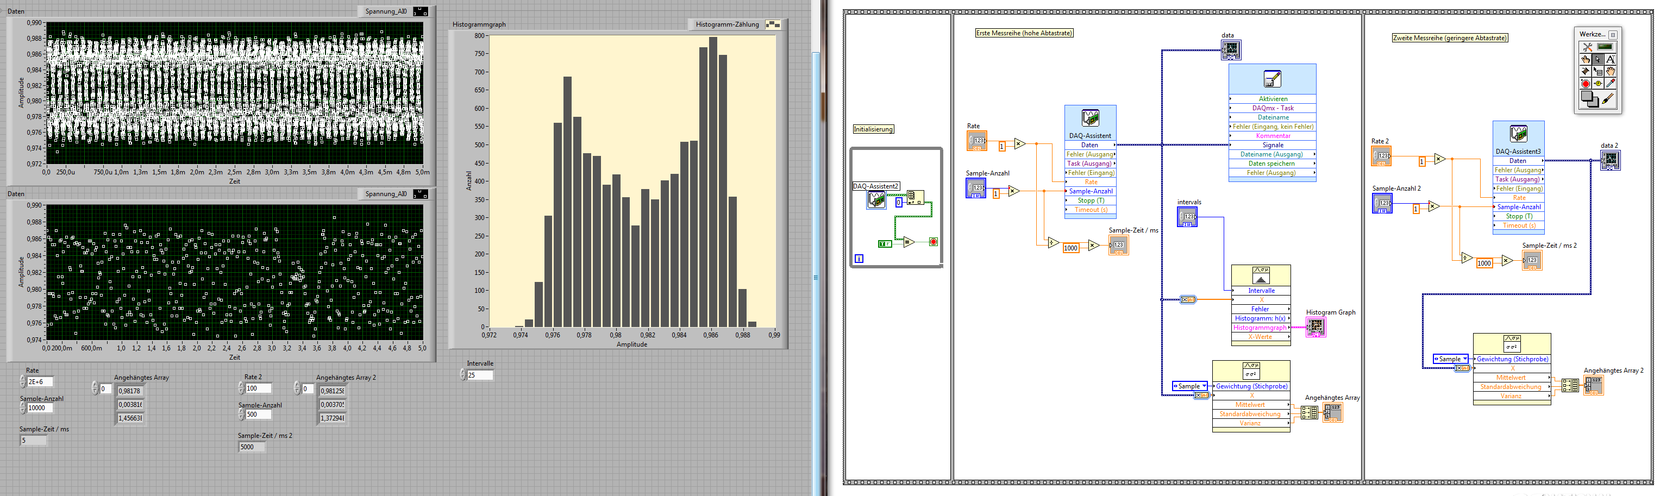Click the write-to-measurement-file VI icon
1660x496 pixels.
pyautogui.click(x=1272, y=79)
